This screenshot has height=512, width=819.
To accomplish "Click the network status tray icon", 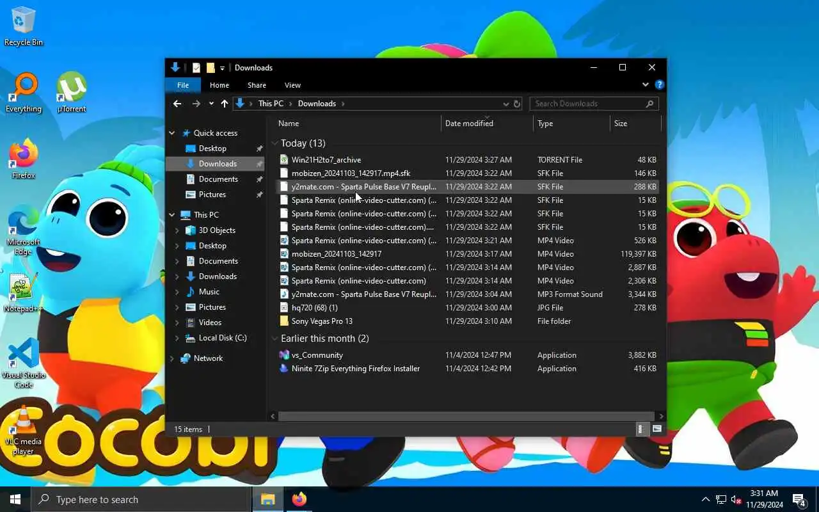I will [721, 499].
